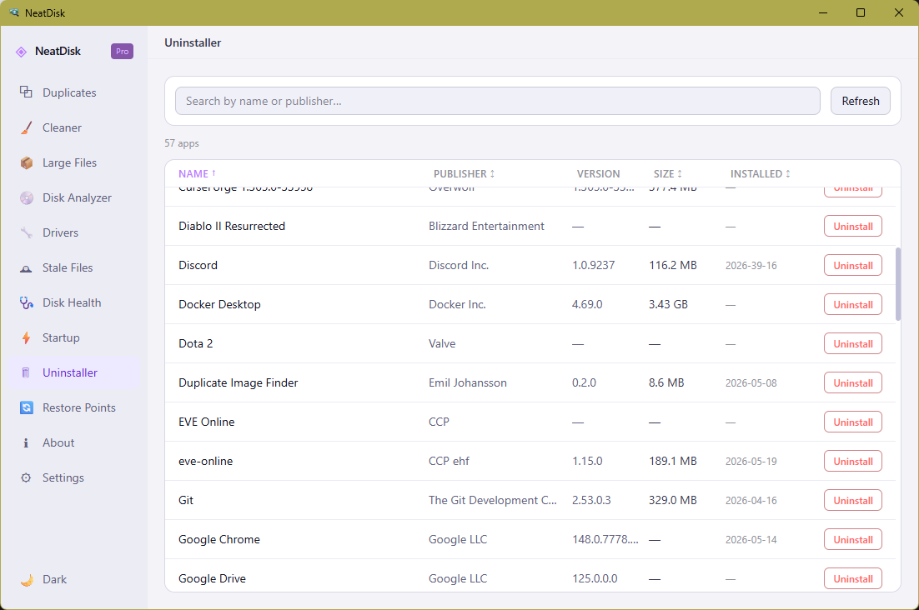Click the About info icon
The height and width of the screenshot is (610, 919).
[x=26, y=443]
